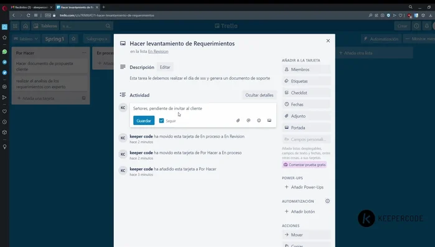Close the card dialog with the X
This screenshot has width=435, height=247.
tap(328, 40)
